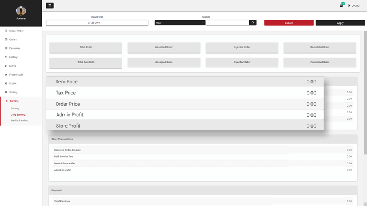
Task: Click the Completed Ratio card
Action: [x=320, y=62]
